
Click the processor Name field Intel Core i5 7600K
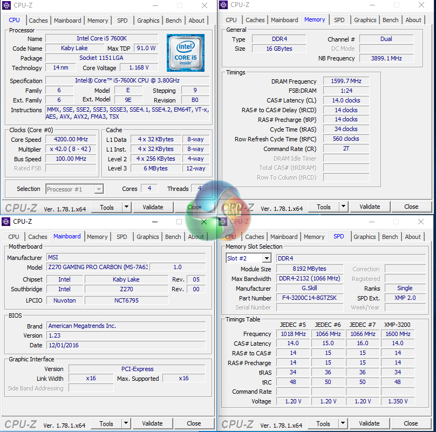coord(101,39)
